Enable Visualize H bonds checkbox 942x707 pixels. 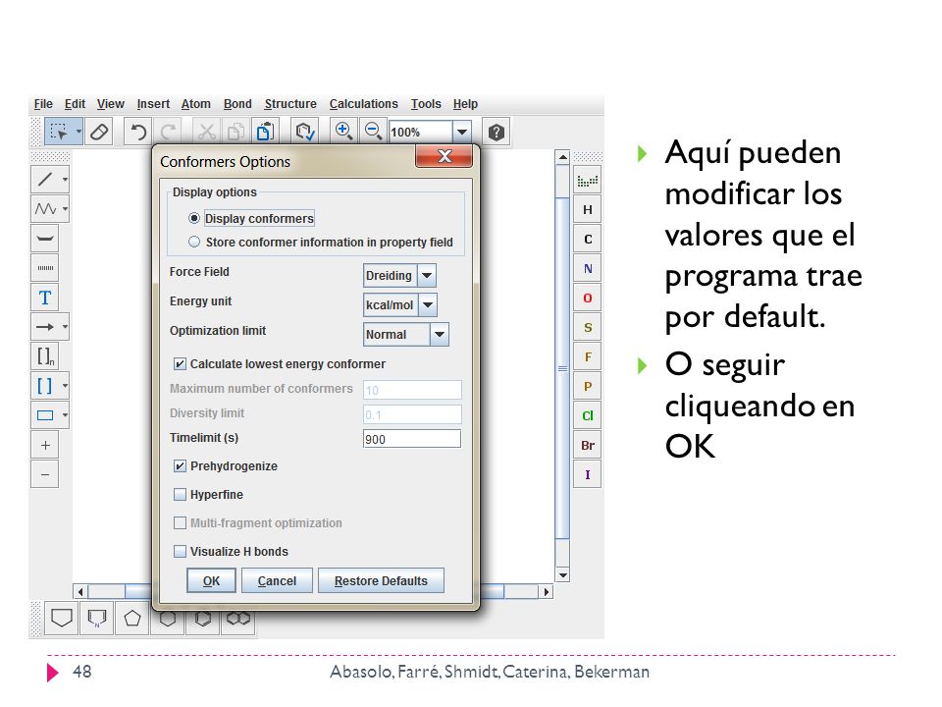(180, 551)
